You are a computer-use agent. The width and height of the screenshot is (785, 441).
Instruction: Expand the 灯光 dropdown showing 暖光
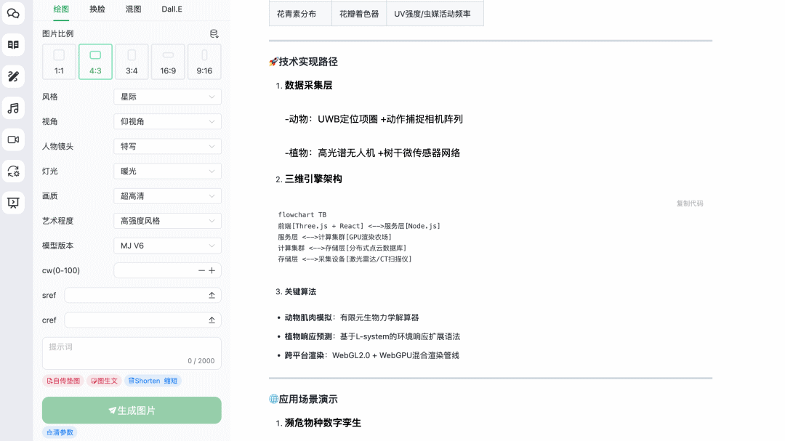click(x=167, y=171)
